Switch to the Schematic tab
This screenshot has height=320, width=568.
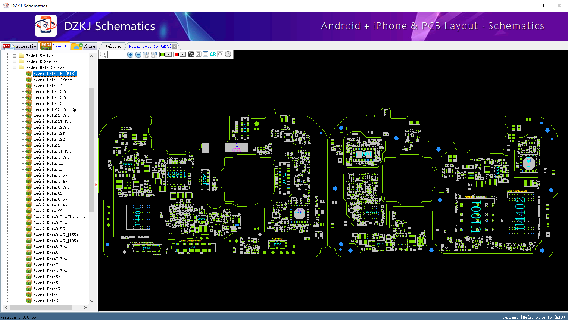[x=20, y=46]
